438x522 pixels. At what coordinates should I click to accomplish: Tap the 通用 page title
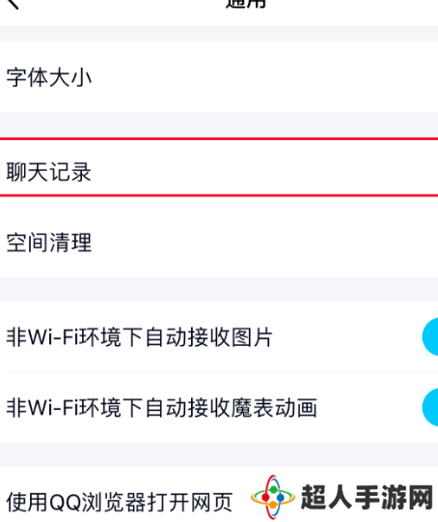click(x=246, y=3)
